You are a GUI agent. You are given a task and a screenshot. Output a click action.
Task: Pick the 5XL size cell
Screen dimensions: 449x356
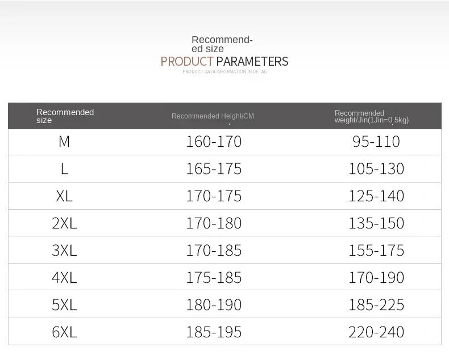(x=64, y=305)
